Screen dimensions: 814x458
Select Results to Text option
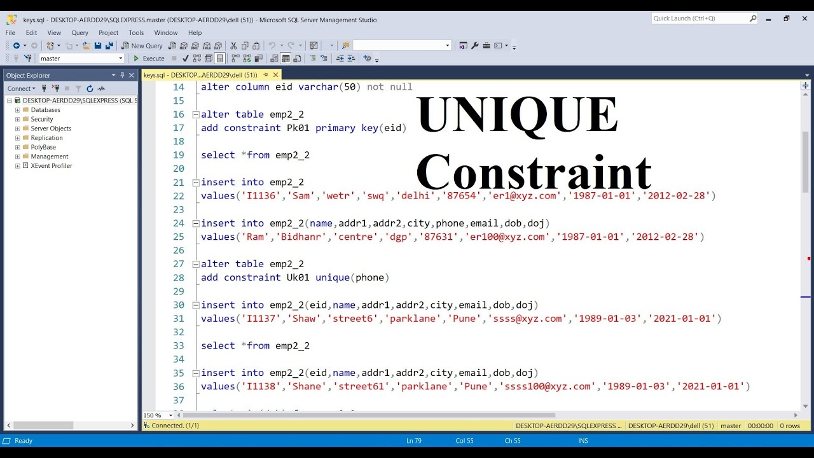(274, 59)
